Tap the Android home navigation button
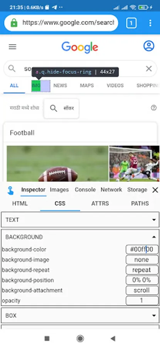160x348 pixels. (x=80, y=338)
